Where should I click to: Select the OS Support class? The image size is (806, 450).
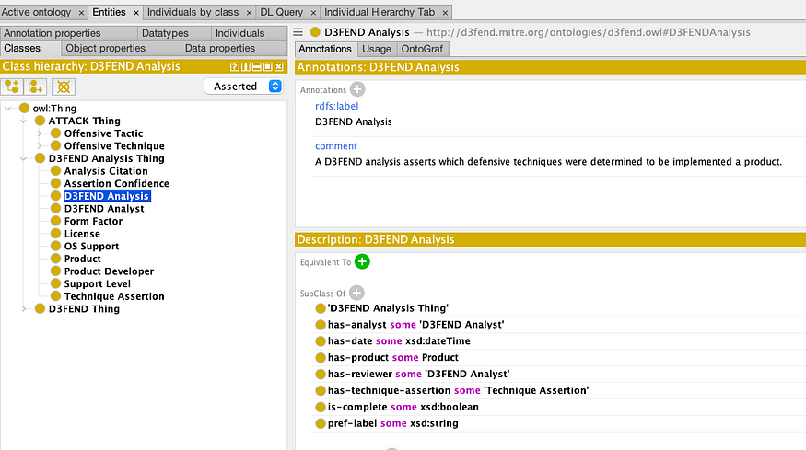(x=91, y=246)
